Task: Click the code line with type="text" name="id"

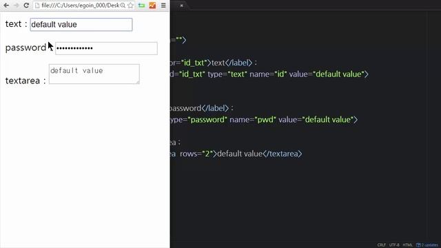Action: [x=269, y=74]
